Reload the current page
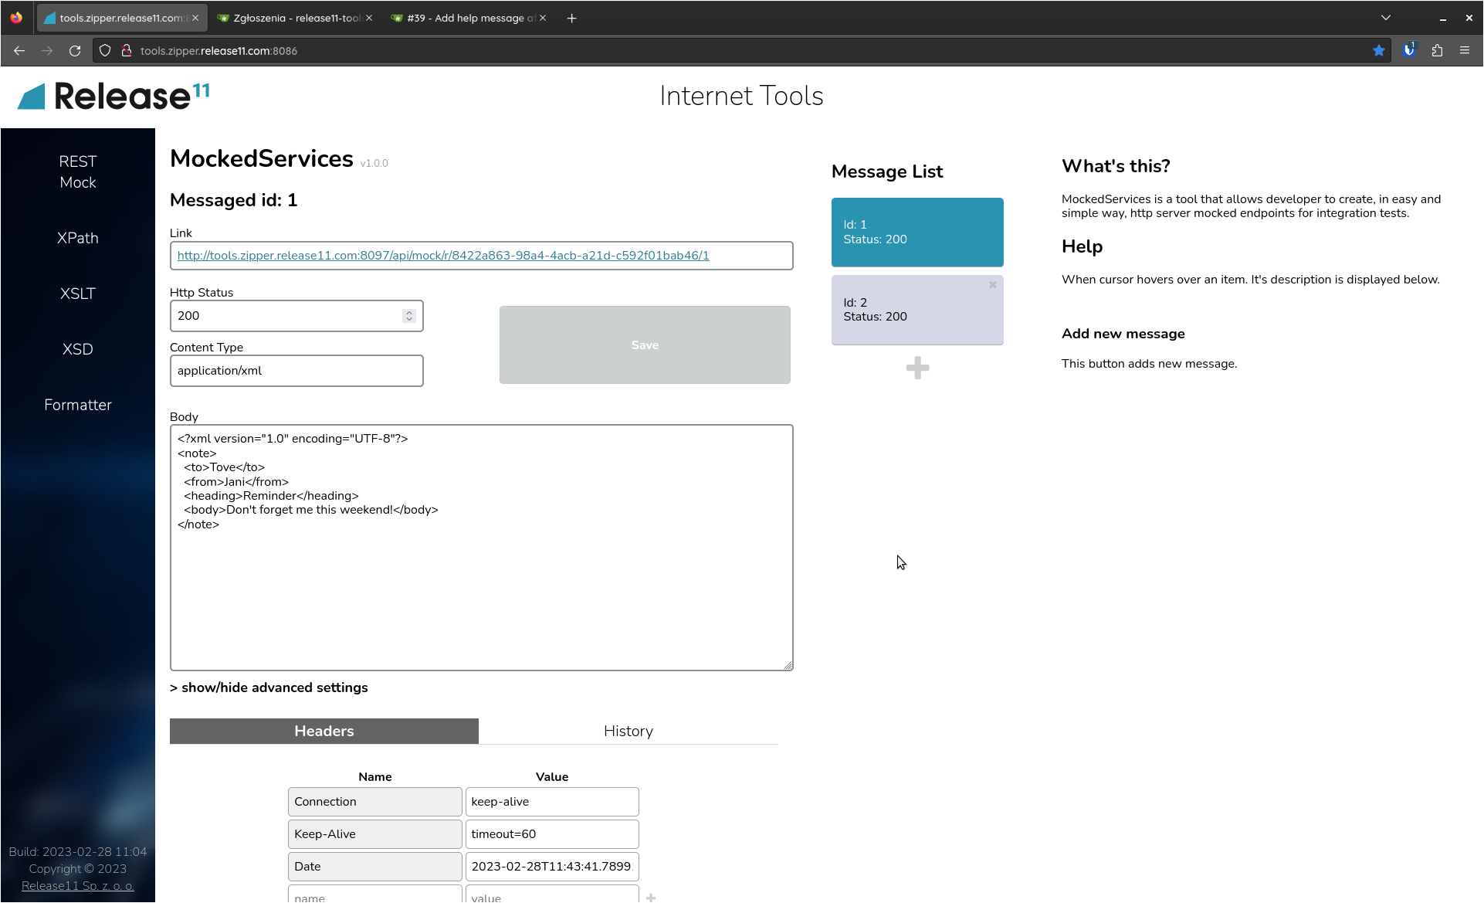The height and width of the screenshot is (903, 1484). tap(75, 51)
